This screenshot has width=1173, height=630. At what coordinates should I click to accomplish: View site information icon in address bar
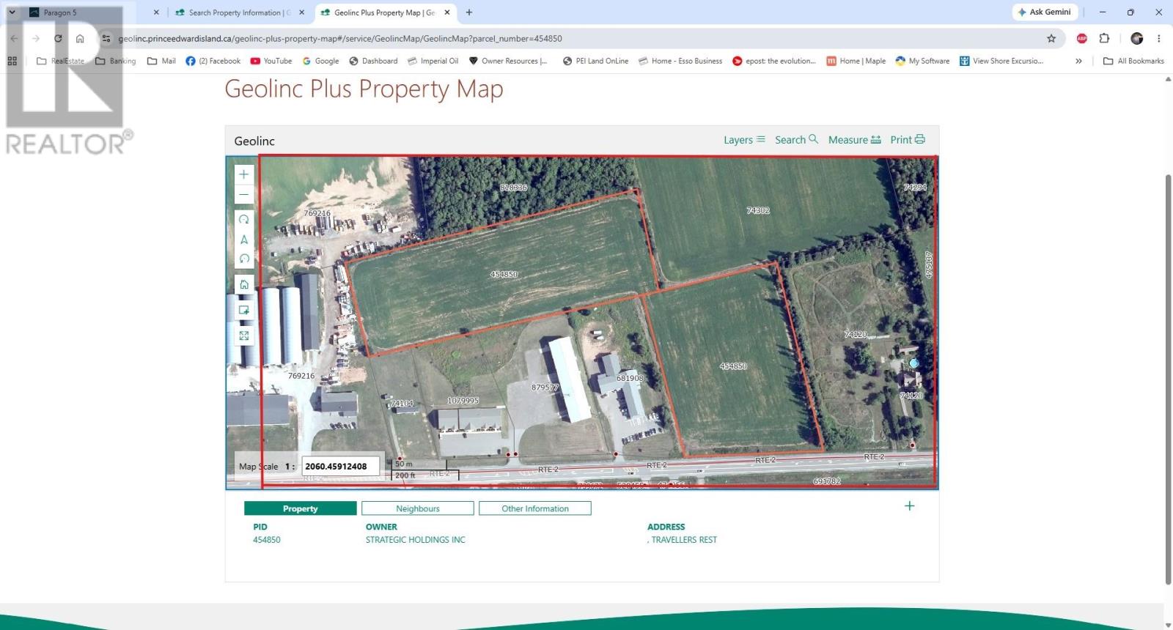click(106, 38)
